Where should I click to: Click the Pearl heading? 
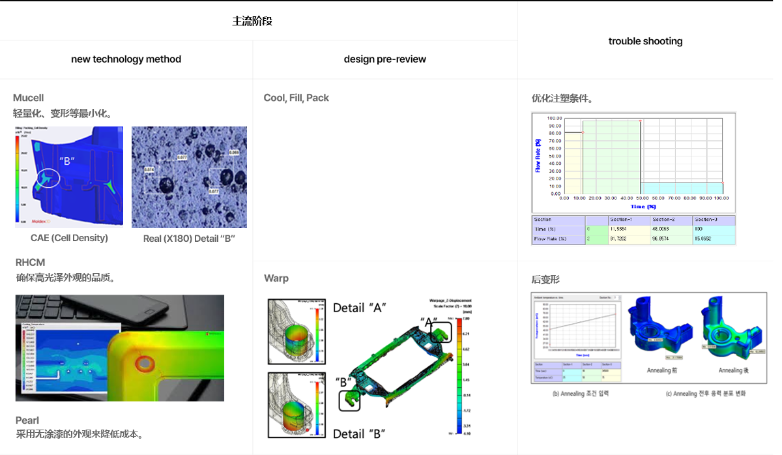coord(27,420)
